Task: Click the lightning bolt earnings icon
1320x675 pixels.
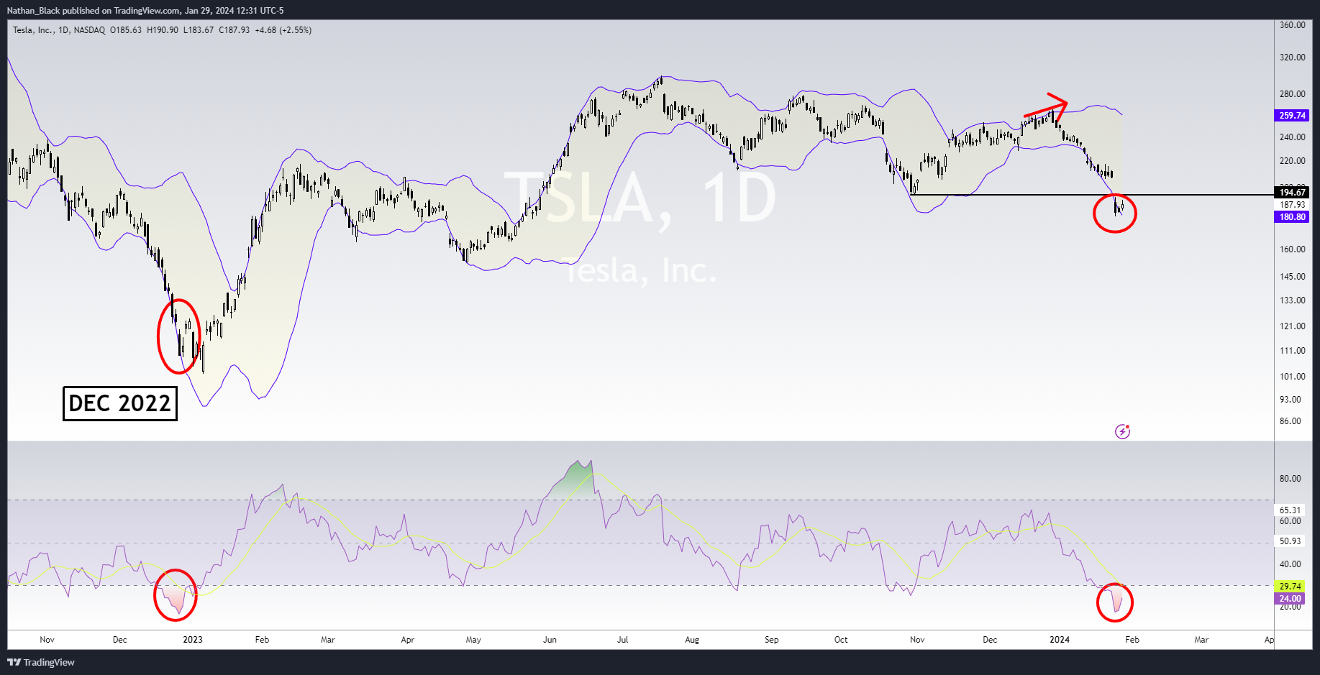Action: click(1122, 431)
